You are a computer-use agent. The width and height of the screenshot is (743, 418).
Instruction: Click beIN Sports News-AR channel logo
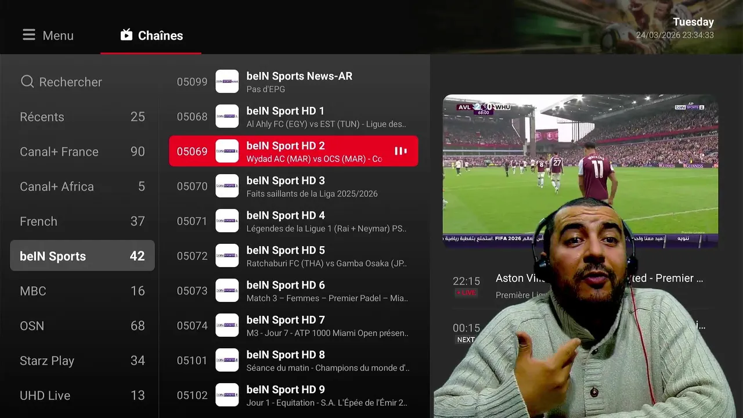227,82
